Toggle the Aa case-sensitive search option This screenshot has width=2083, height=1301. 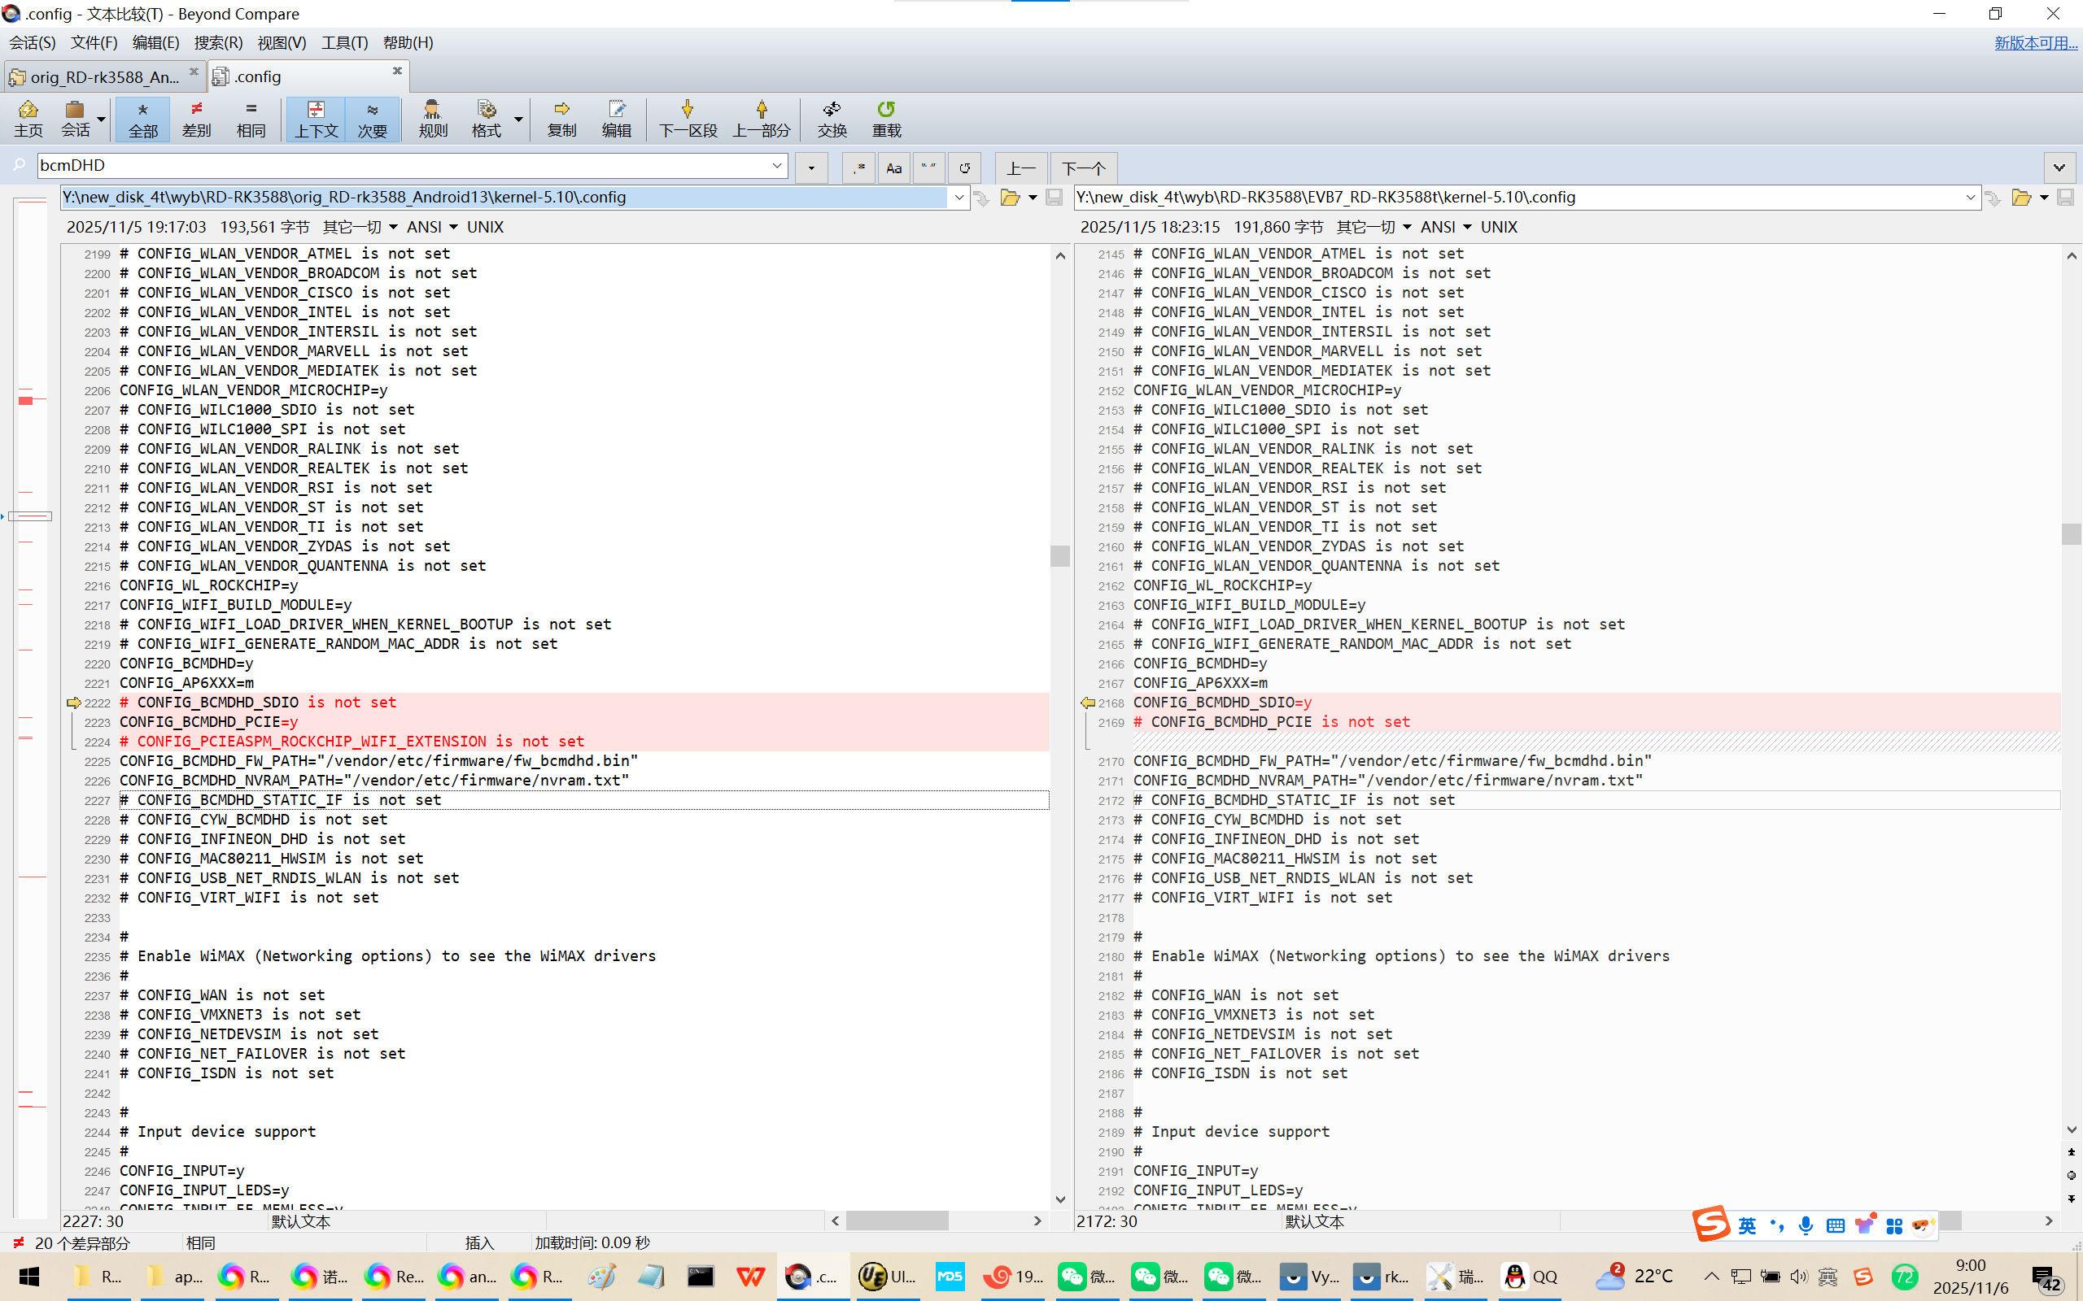click(893, 168)
